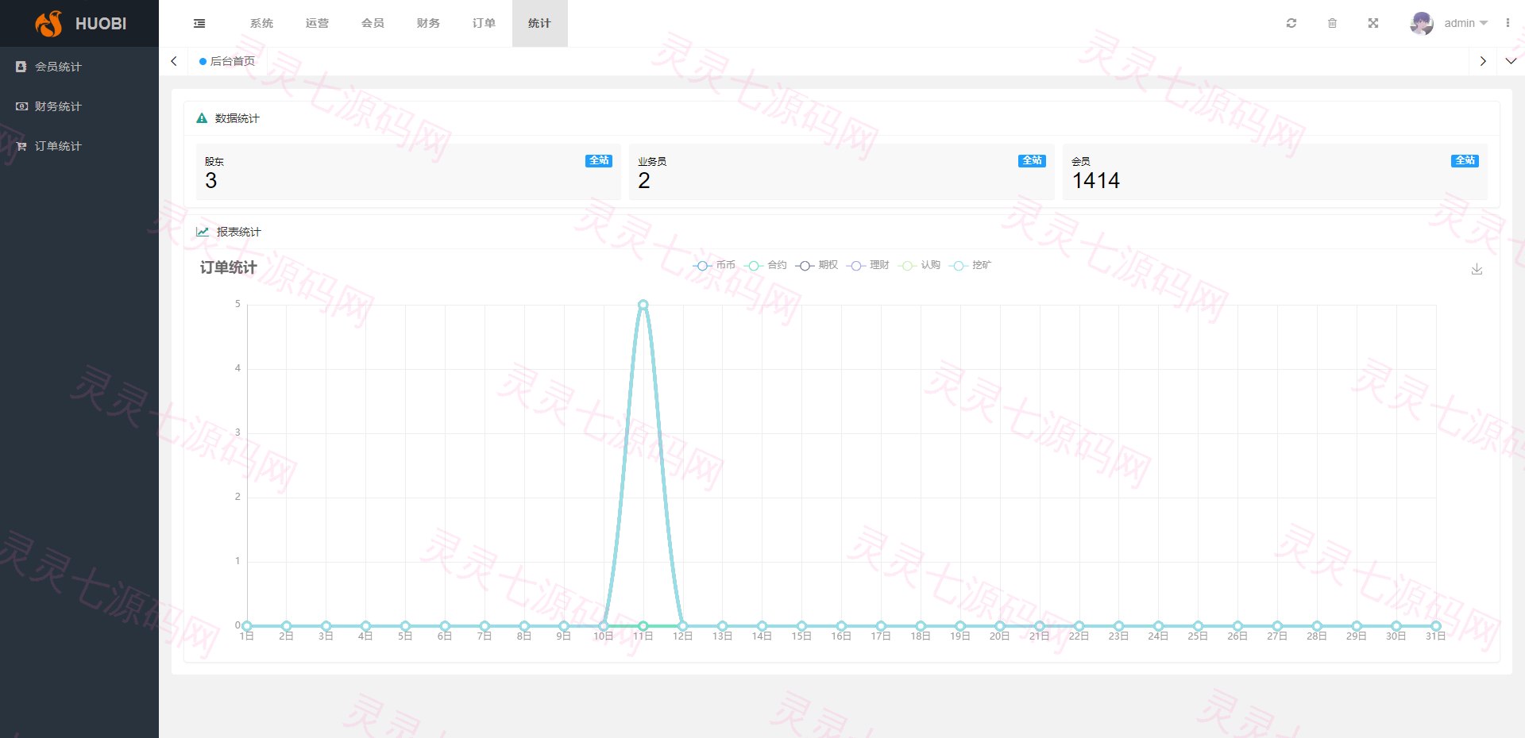Switch to the 后台首页 tab
Screen dimensions: 1525x738
pos(228,61)
